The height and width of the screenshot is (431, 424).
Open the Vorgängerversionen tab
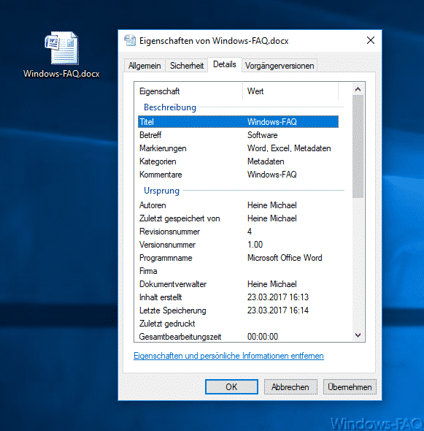click(x=280, y=66)
